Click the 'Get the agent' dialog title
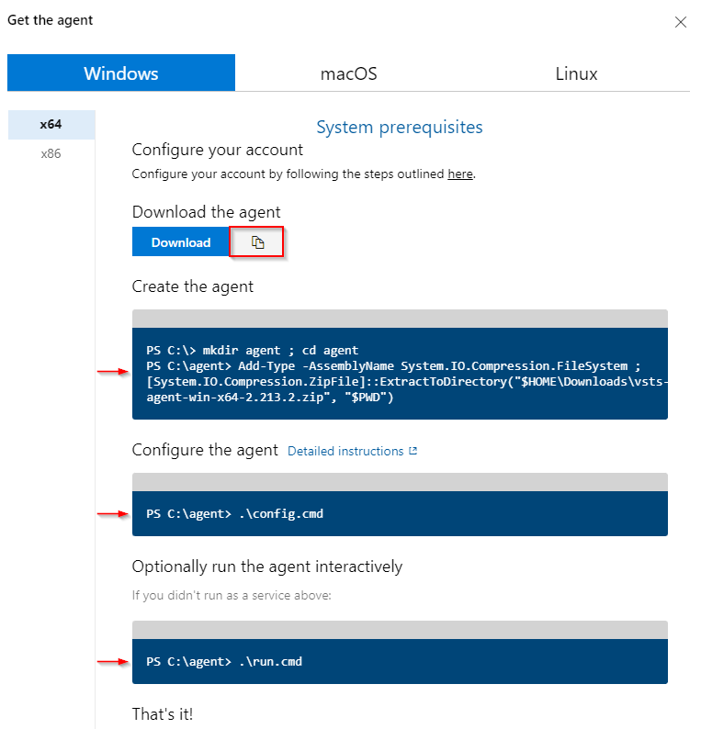Viewport: 701px width, 729px height. [x=50, y=20]
